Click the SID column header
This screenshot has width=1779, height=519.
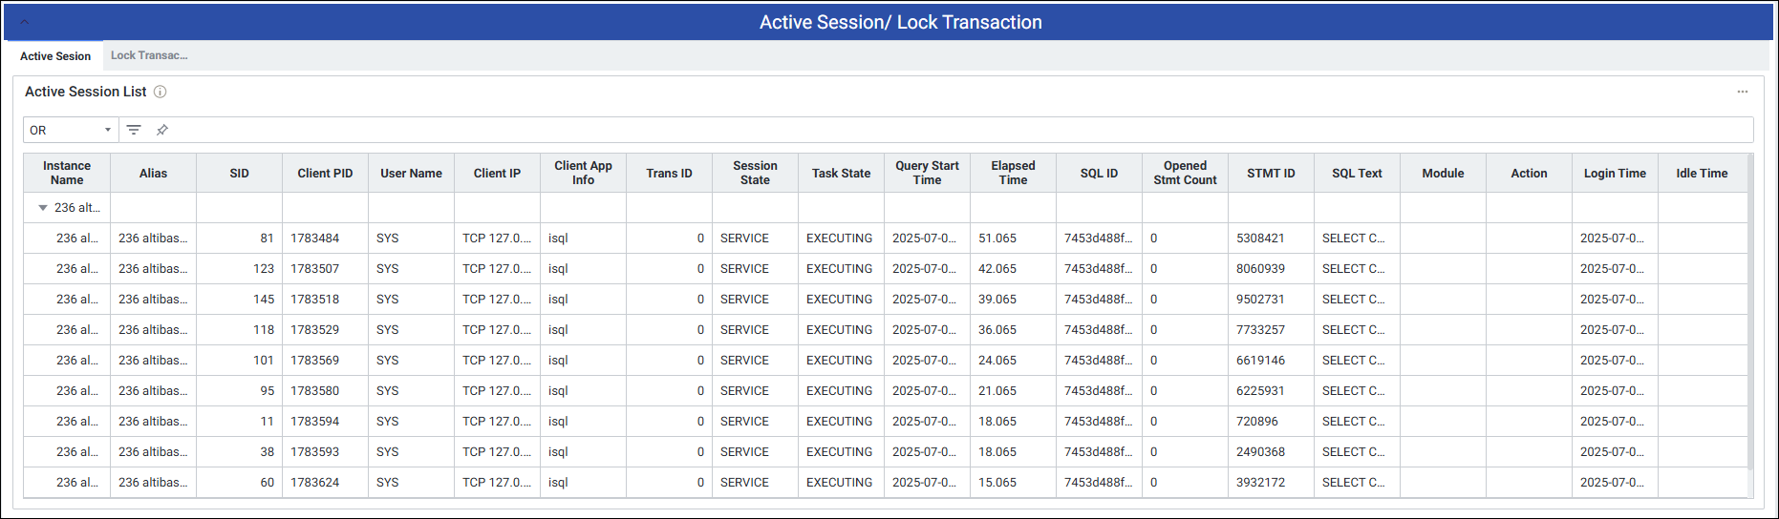(239, 174)
